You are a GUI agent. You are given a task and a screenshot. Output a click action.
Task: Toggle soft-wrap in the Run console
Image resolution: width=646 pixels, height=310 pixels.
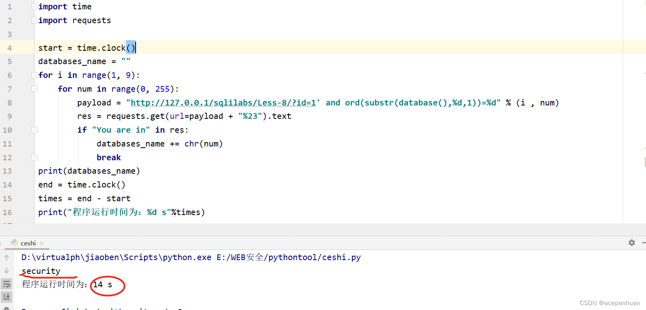pos(6,284)
